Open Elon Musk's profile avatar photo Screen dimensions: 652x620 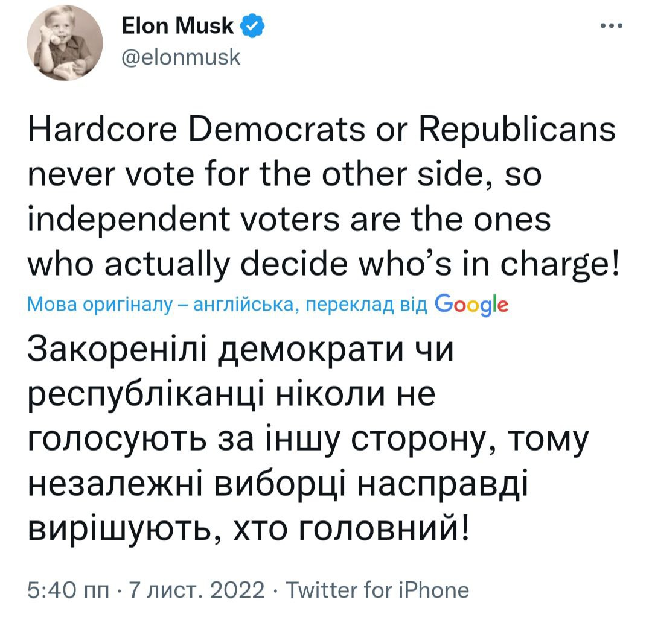(x=65, y=44)
